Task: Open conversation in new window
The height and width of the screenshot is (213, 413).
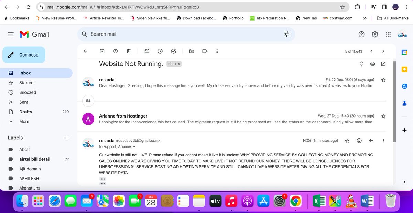Action: [x=383, y=64]
